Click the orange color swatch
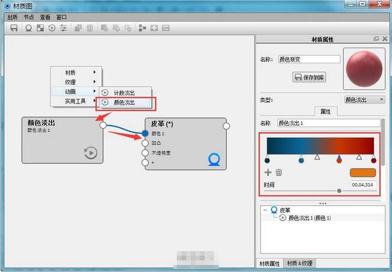This screenshot has width=392, height=272. 363,173
